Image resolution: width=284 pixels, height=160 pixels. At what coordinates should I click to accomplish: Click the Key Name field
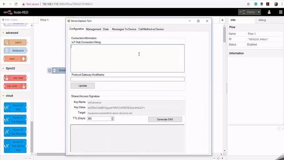pyautogui.click(x=136, y=103)
